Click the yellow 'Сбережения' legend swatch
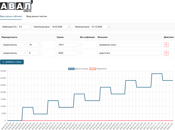The image size is (175, 130). 93,69
